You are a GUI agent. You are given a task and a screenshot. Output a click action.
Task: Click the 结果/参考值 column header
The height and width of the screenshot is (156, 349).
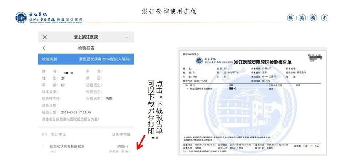coord(121,134)
